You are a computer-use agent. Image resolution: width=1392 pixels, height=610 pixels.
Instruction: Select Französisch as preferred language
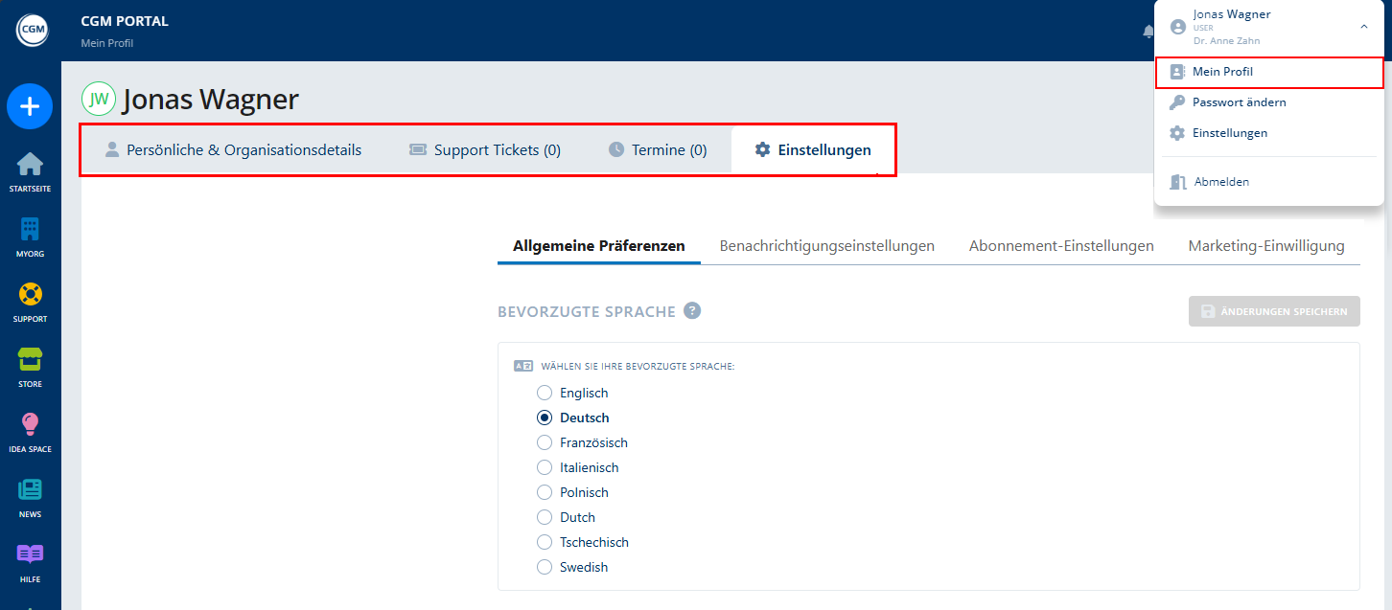coord(545,442)
